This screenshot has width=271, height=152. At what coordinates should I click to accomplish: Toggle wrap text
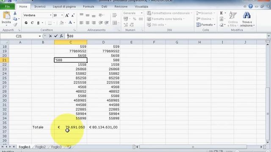point(114,15)
